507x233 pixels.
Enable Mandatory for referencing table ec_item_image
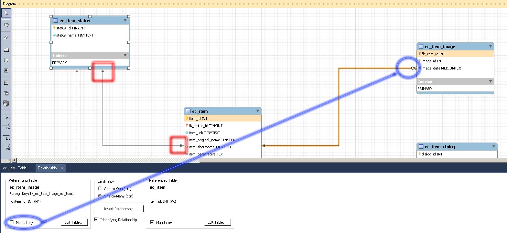[12, 222]
